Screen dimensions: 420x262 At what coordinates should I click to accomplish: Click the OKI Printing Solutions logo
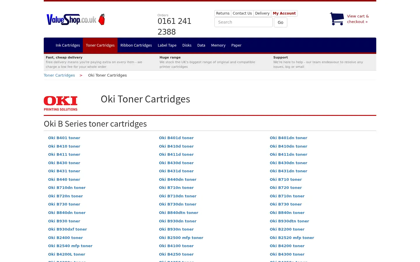[61, 103]
